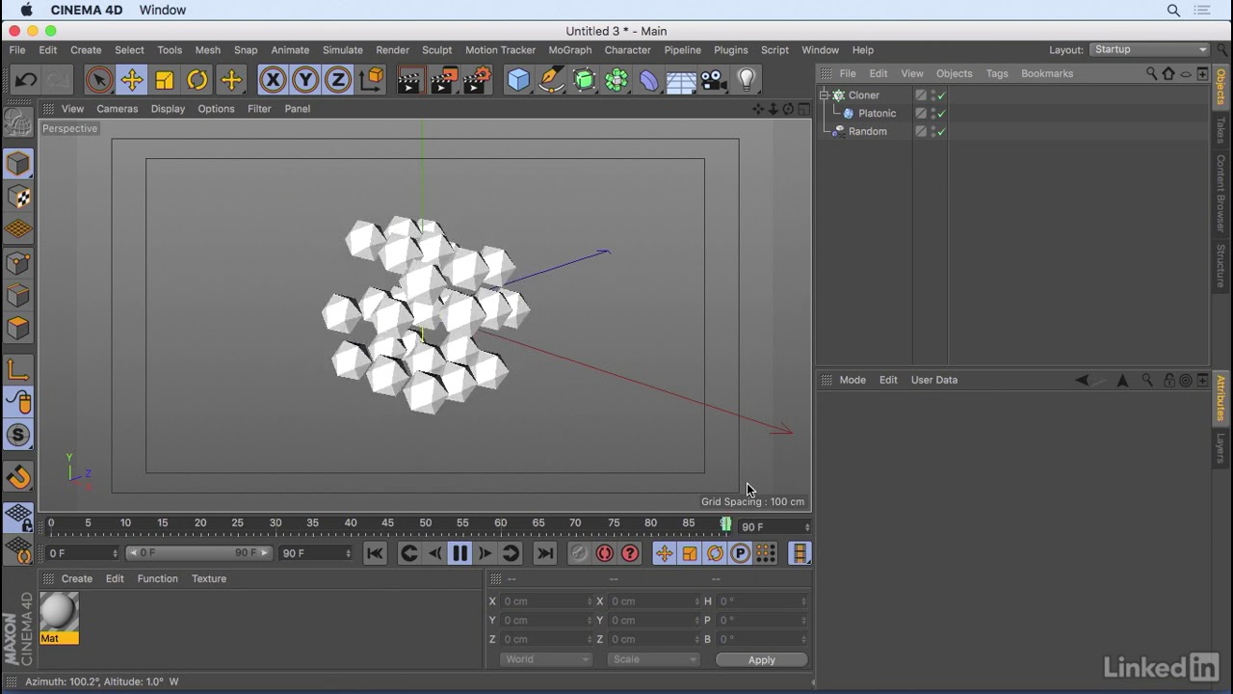
Task: Select the Mat material thumbnail
Action: click(x=59, y=618)
